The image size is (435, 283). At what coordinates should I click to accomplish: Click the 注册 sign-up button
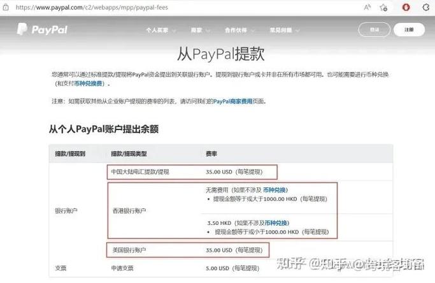(x=409, y=29)
